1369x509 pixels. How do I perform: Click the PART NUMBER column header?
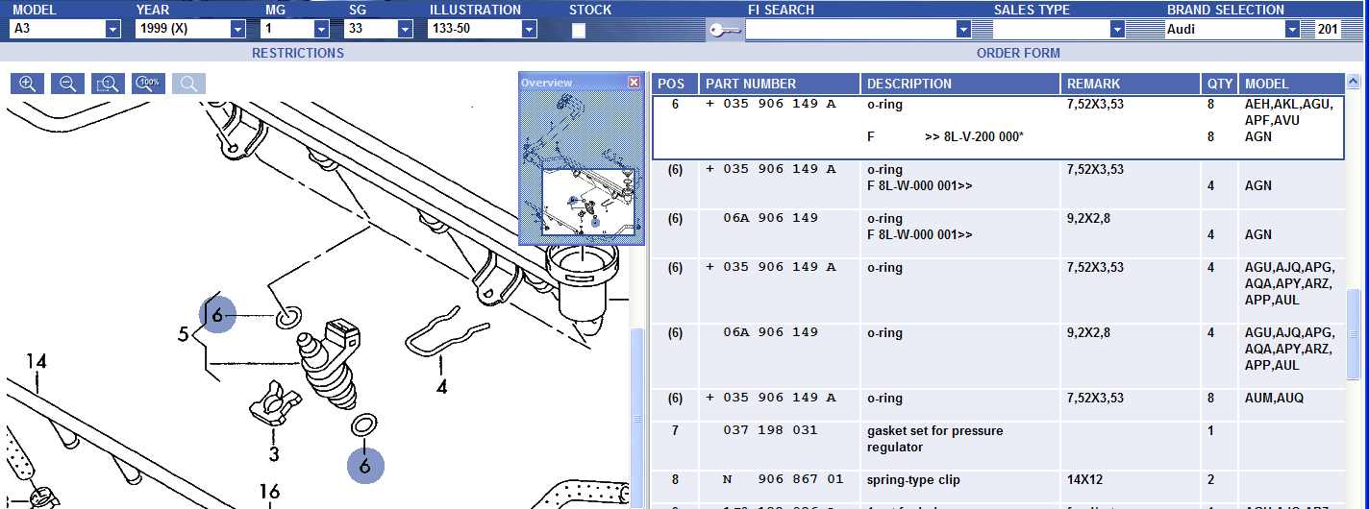click(750, 84)
